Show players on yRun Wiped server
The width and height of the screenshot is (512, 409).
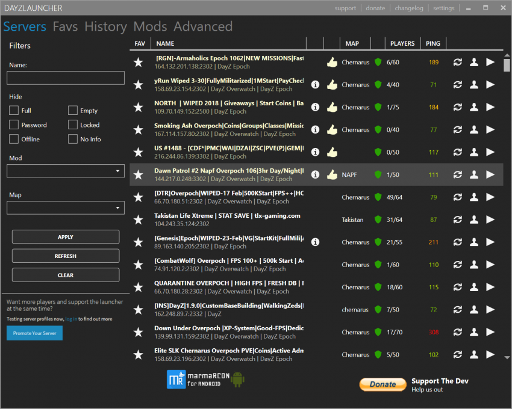coord(474,85)
